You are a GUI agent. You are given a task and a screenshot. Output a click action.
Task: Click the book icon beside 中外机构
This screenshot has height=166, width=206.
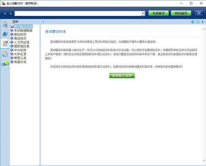[x=12, y=50]
